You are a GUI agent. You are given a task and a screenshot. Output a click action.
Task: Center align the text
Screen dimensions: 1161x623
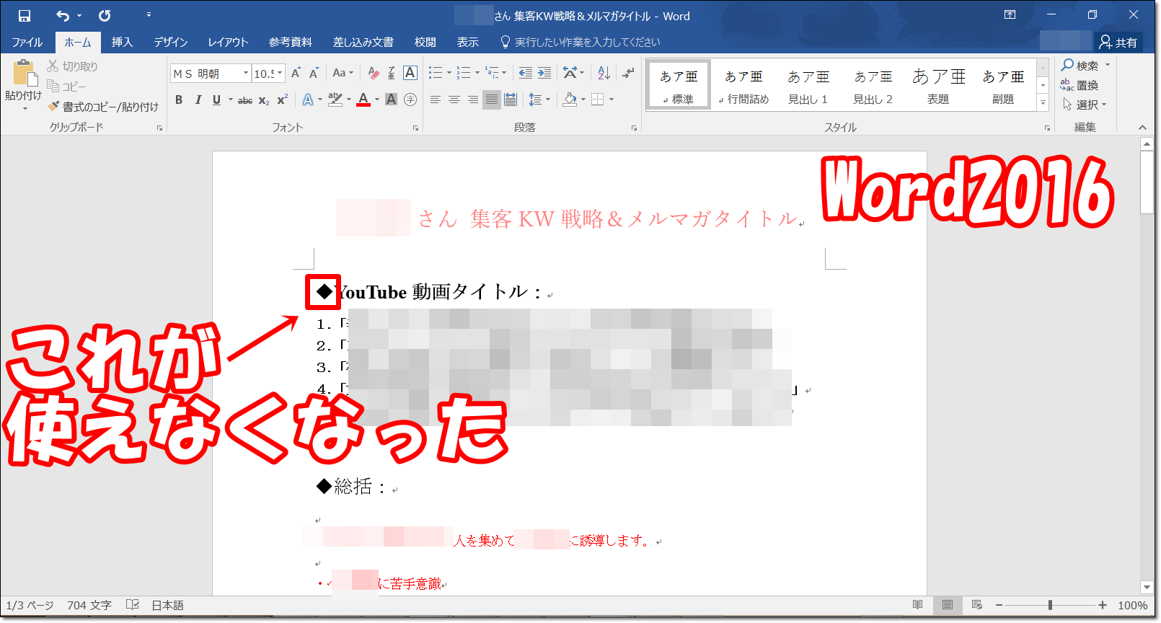[454, 100]
